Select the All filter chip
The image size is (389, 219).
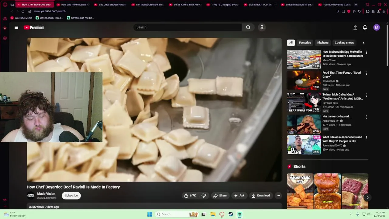291,43
